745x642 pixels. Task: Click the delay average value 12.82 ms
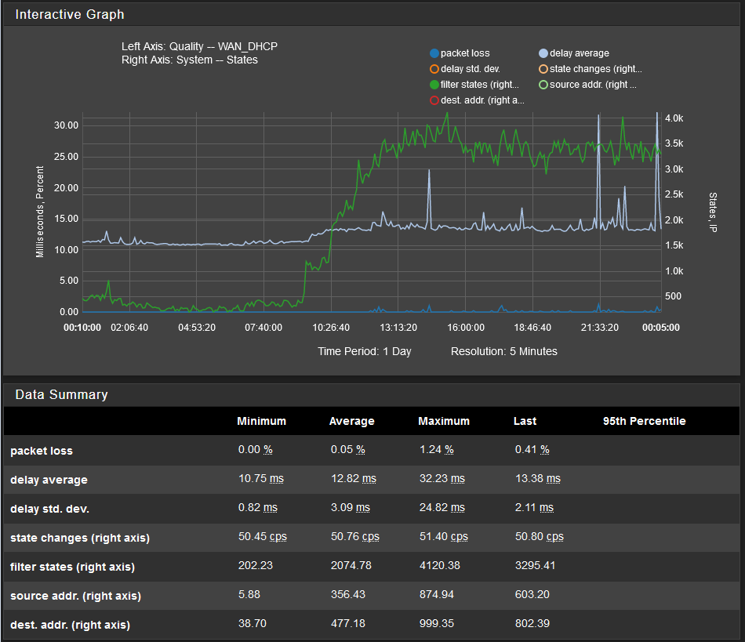pos(354,479)
